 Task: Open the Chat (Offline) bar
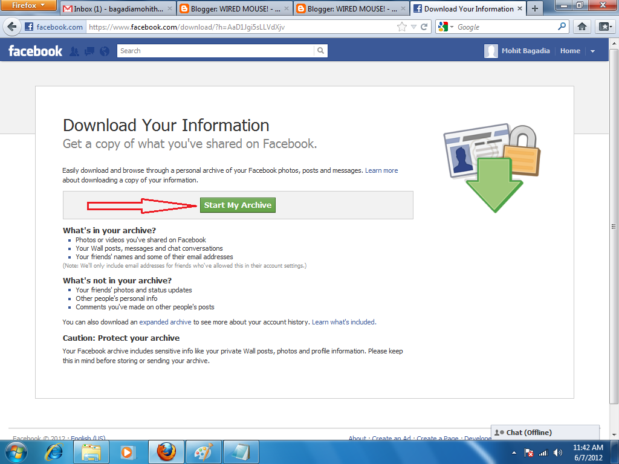(545, 433)
